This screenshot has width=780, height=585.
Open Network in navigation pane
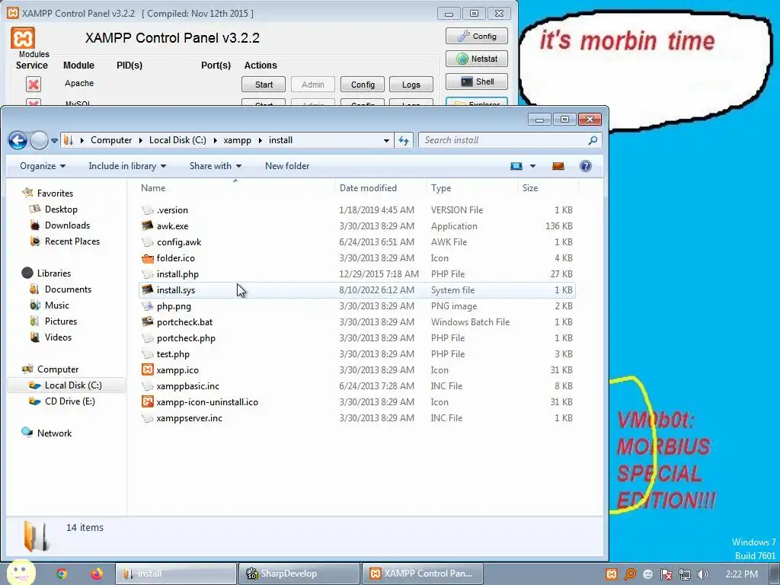point(54,433)
